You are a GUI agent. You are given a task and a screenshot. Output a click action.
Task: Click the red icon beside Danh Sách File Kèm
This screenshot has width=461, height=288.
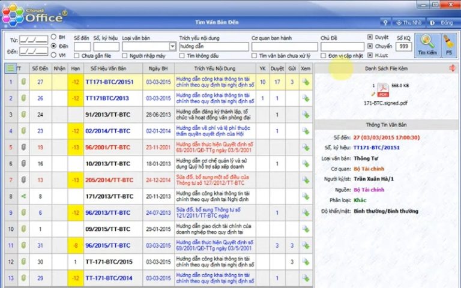point(452,68)
